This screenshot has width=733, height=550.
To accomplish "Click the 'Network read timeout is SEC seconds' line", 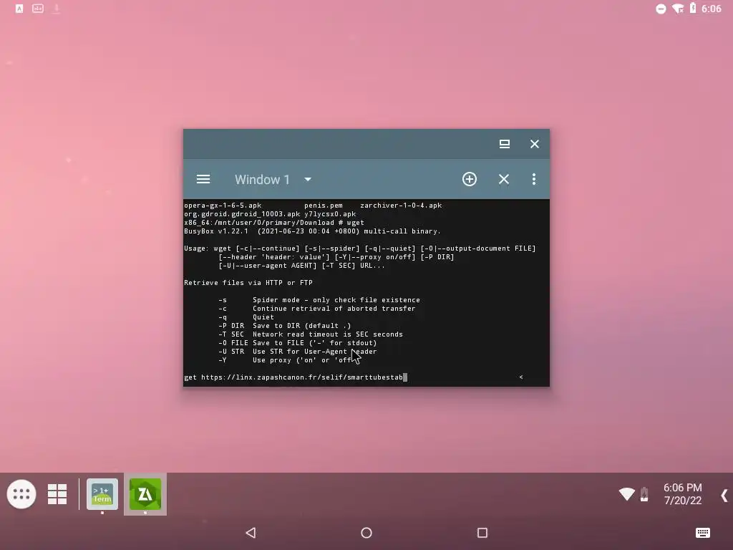I will (x=328, y=334).
